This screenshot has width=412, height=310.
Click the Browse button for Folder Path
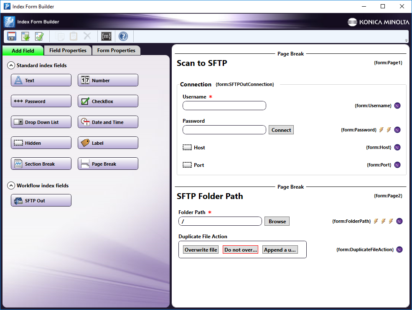277,221
